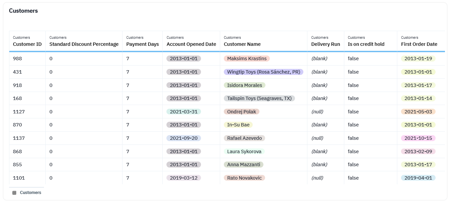
Task: Click the Standard Discount Percentage column header
Action: pyautogui.click(x=84, y=44)
